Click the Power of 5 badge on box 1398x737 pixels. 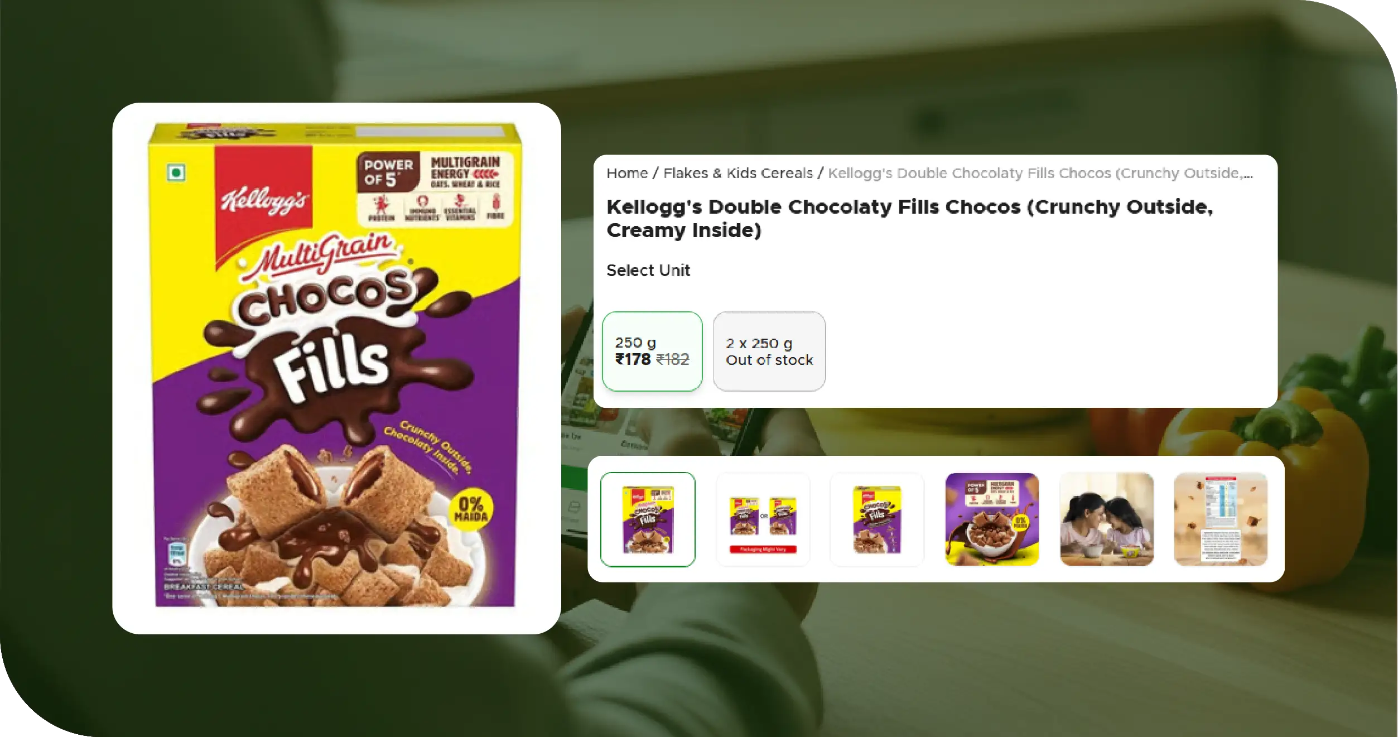point(388,172)
